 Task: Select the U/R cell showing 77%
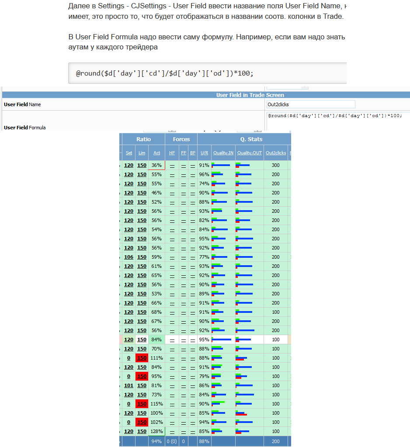[204, 257]
